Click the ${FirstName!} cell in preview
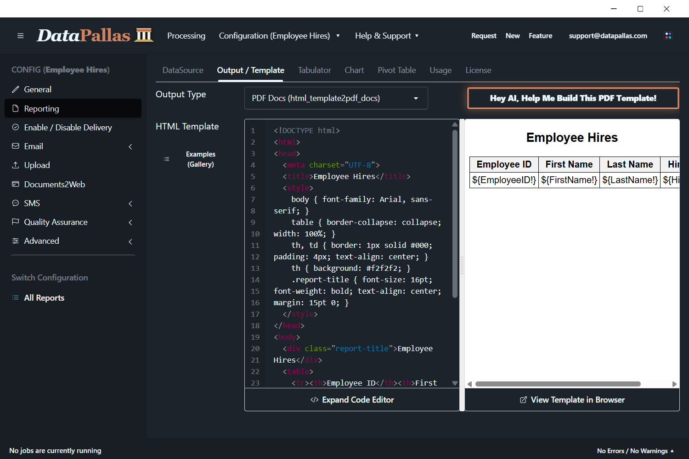Viewport: 689px width, 459px height. (569, 180)
